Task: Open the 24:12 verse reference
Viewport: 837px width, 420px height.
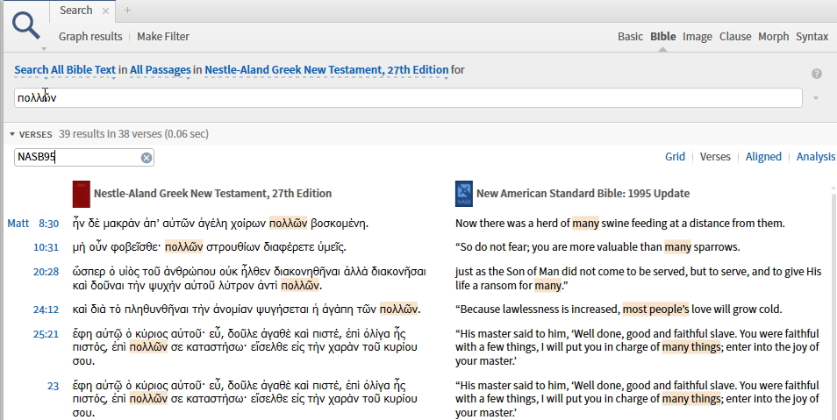Action: [x=46, y=310]
